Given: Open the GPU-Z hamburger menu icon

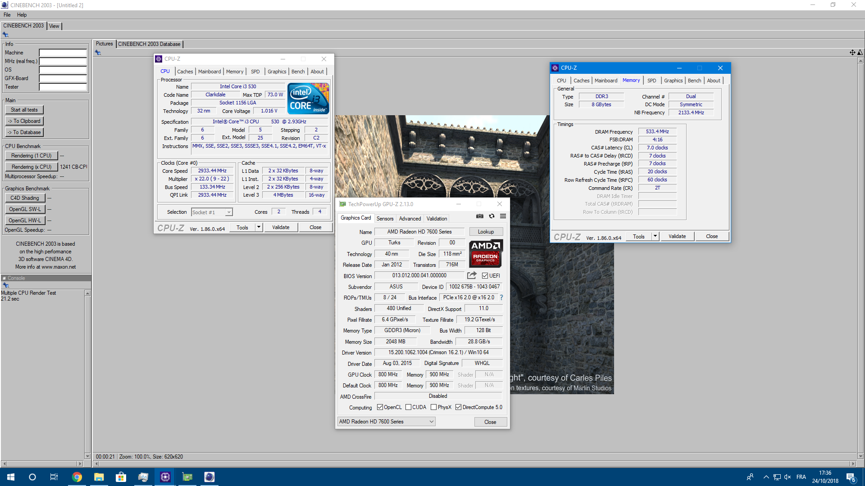Looking at the screenshot, I should point(503,216).
